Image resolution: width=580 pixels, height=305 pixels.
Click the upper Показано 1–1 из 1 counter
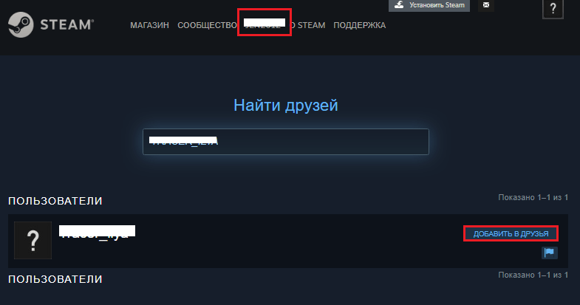pyautogui.click(x=533, y=197)
